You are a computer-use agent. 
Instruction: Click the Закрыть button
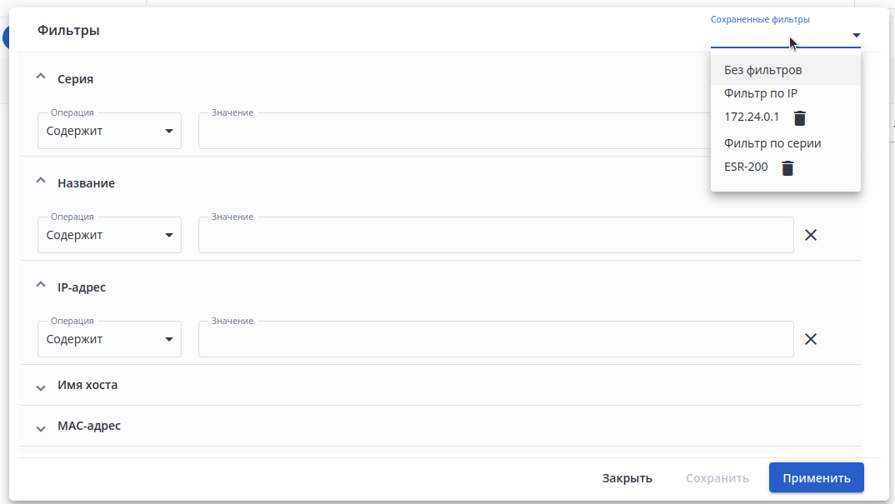tap(627, 478)
